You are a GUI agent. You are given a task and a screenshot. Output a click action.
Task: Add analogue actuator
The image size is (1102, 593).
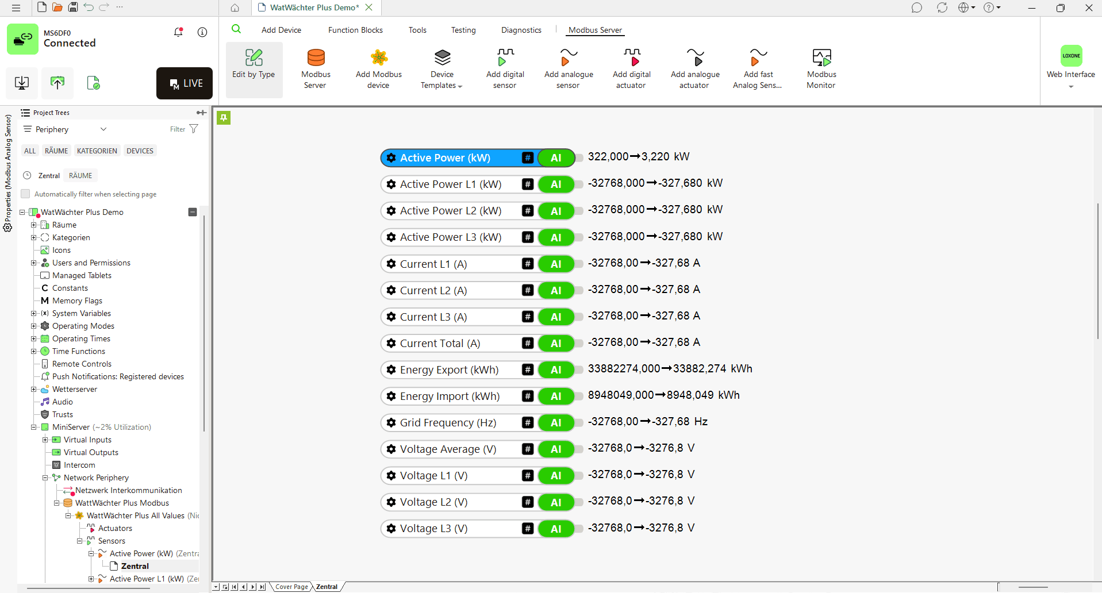[x=695, y=69]
